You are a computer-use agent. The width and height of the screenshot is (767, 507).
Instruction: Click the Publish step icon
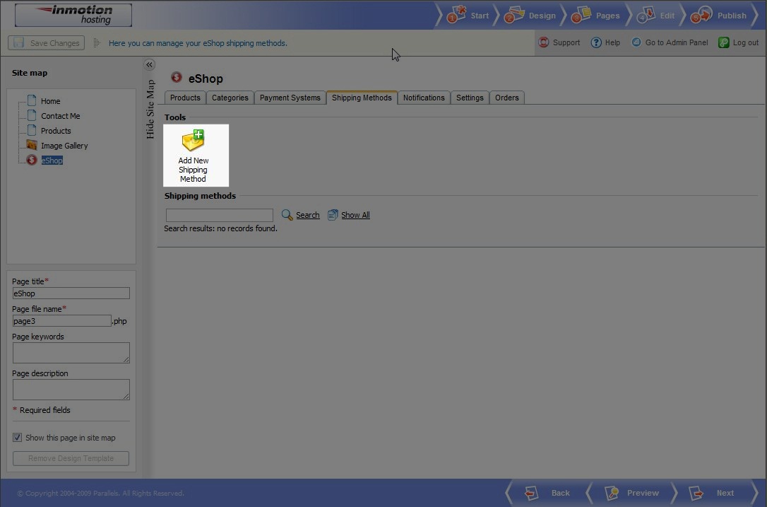coord(701,15)
